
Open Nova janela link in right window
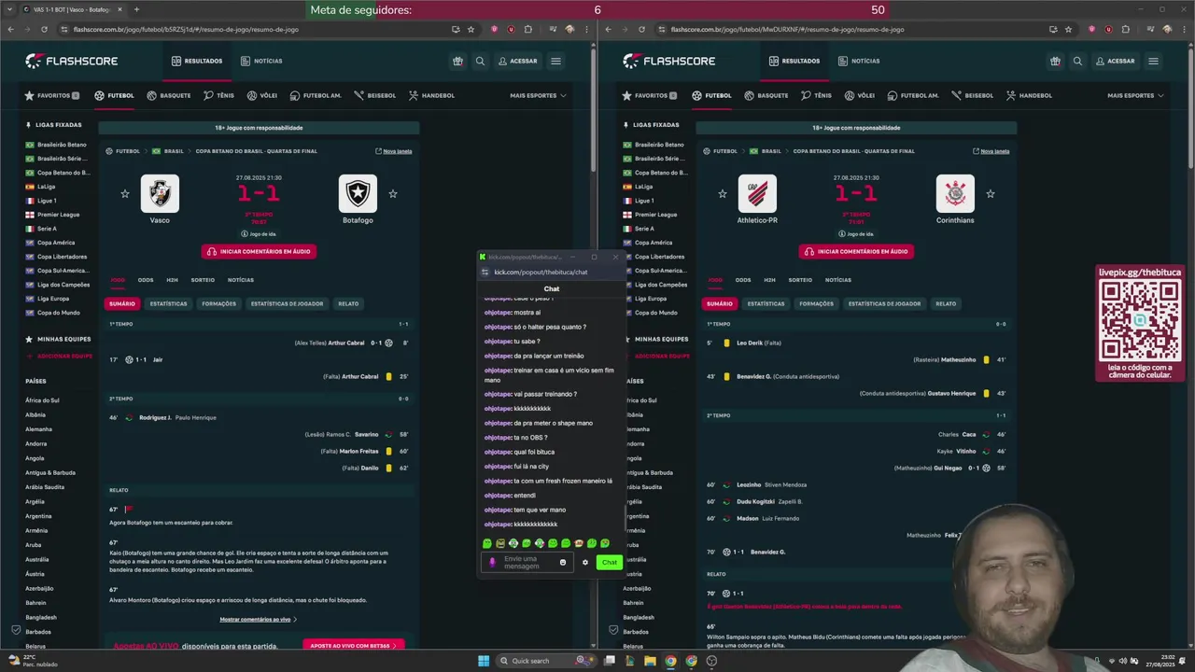[991, 151]
